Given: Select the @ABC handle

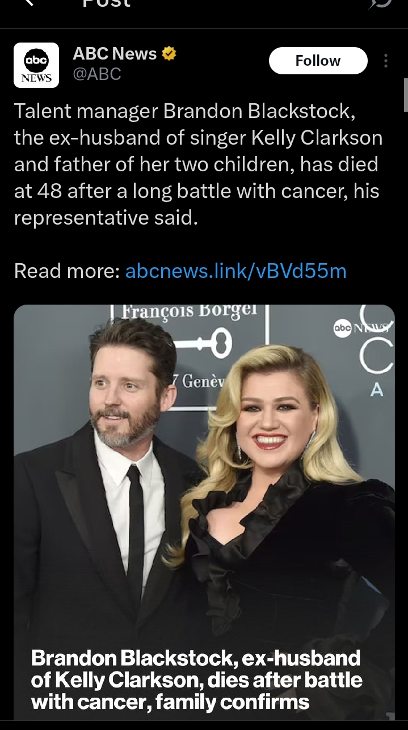Looking at the screenshot, I should (97, 74).
